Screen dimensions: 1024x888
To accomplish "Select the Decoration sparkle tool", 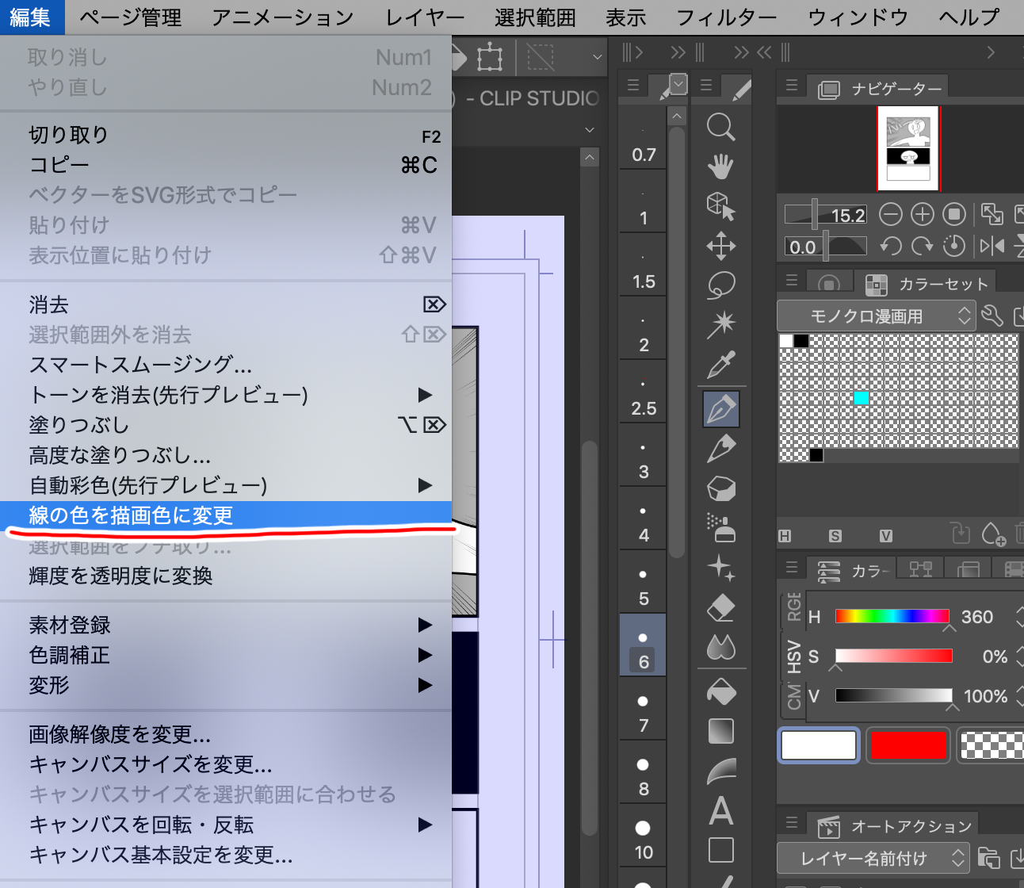I will [x=720, y=568].
